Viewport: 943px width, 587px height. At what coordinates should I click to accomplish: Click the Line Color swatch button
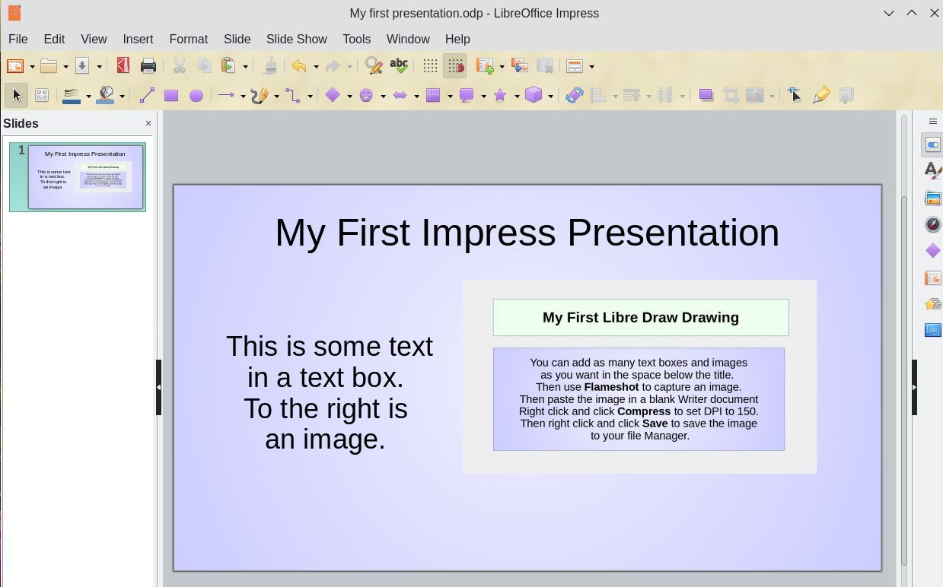[72, 95]
